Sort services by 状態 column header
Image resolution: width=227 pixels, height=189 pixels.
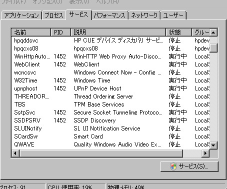coord(179,32)
